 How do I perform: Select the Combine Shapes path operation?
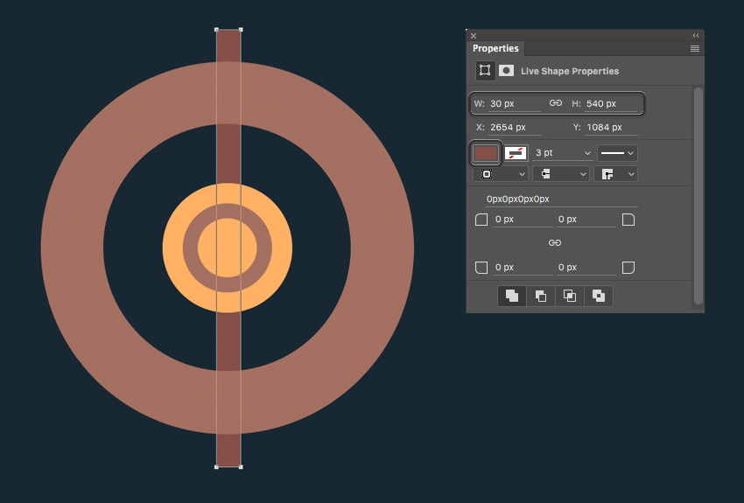coord(512,296)
